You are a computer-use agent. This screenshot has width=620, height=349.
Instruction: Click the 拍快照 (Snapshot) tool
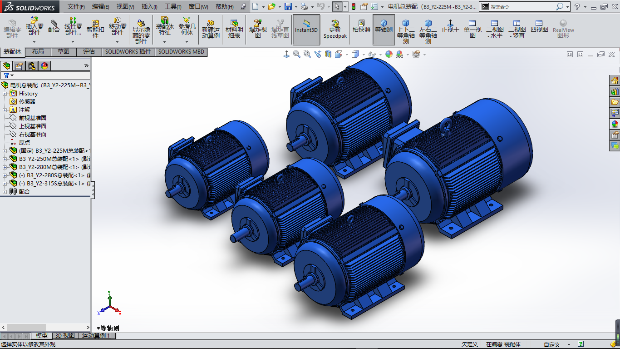tap(362, 26)
